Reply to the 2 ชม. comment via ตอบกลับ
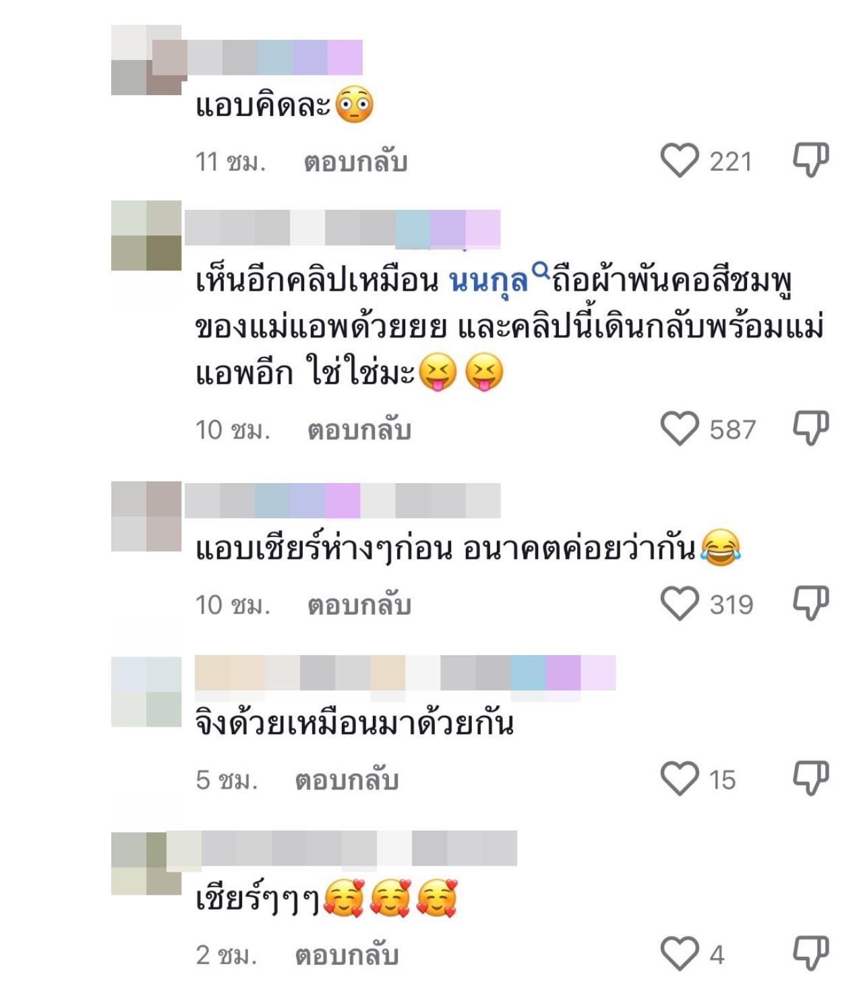The width and height of the screenshot is (863, 981). point(347,955)
